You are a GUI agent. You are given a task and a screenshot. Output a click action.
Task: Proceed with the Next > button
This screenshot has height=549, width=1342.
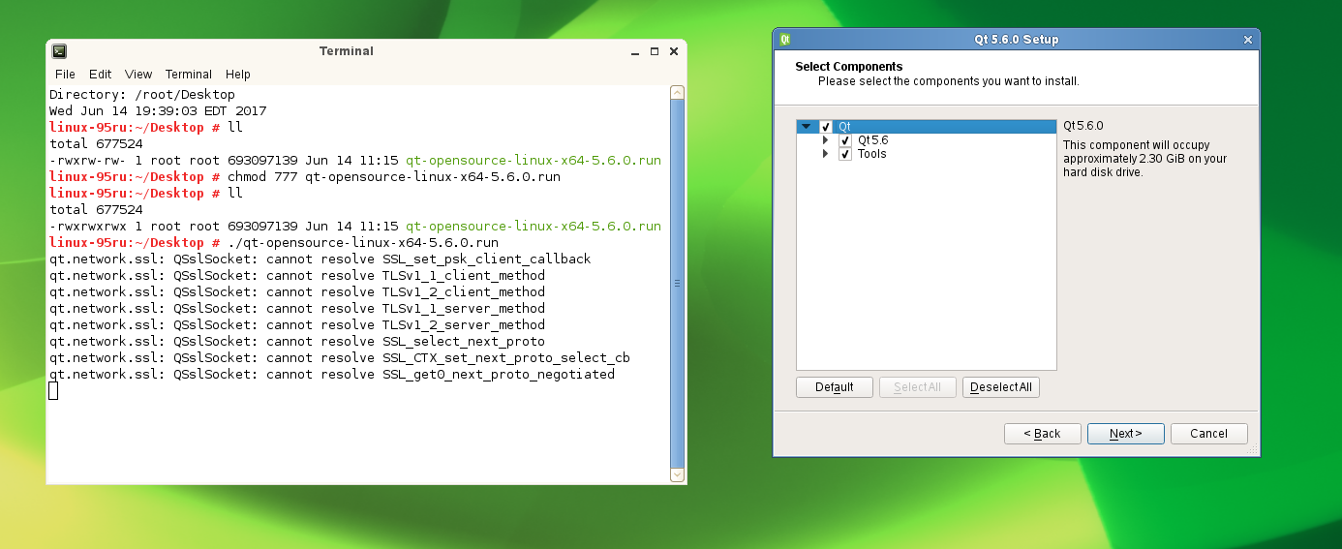click(1126, 434)
